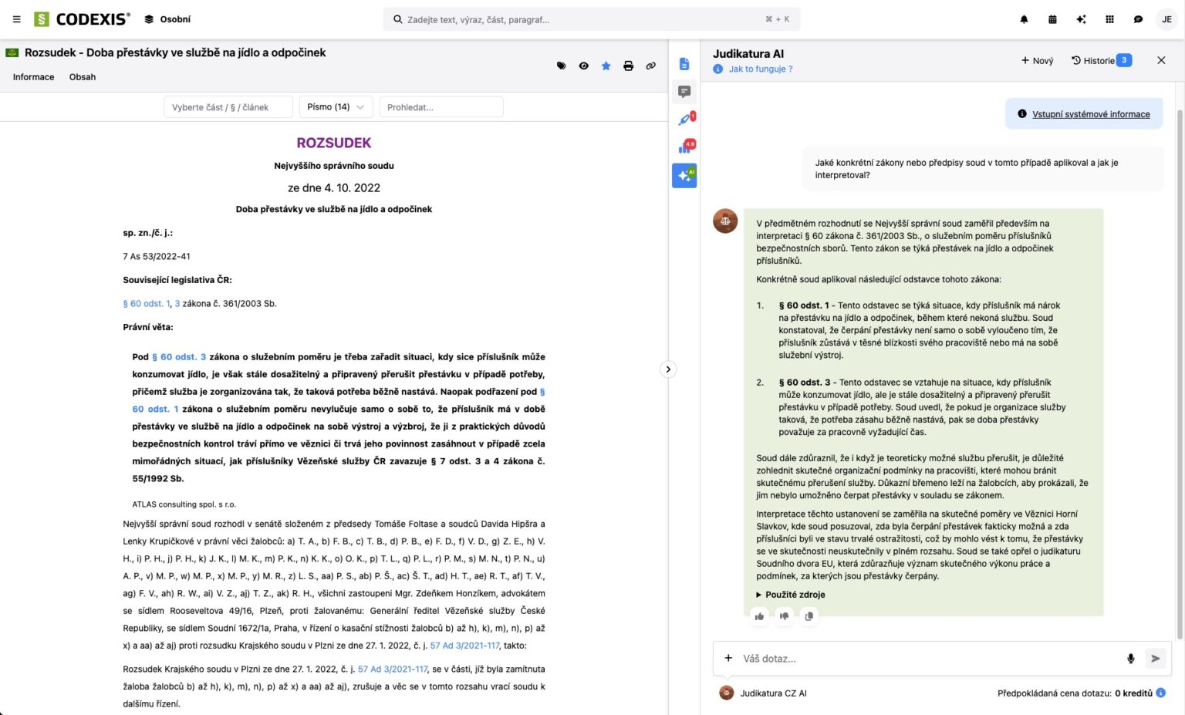Print the document using printer icon
Viewport: 1185px width, 715px height.
pyautogui.click(x=628, y=66)
